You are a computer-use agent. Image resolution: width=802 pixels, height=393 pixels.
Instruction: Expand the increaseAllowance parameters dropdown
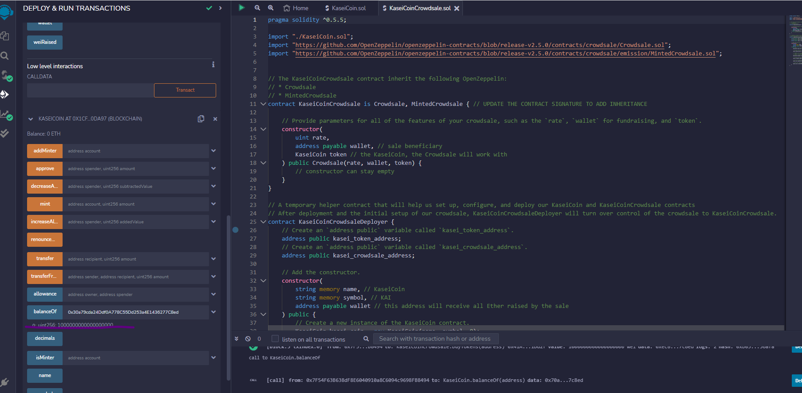pyautogui.click(x=213, y=222)
